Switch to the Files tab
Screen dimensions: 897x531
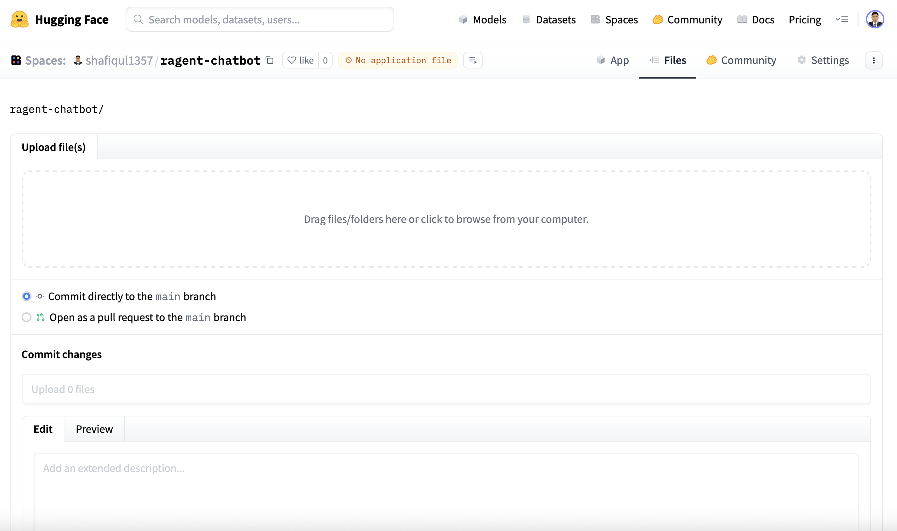(x=668, y=60)
